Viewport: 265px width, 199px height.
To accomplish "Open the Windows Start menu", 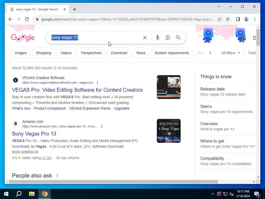I will [x=6, y=194].
